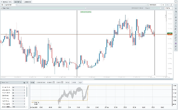The image size is (178, 110).
Task: Click the load parameters folder icon
Action: [x=24, y=83]
